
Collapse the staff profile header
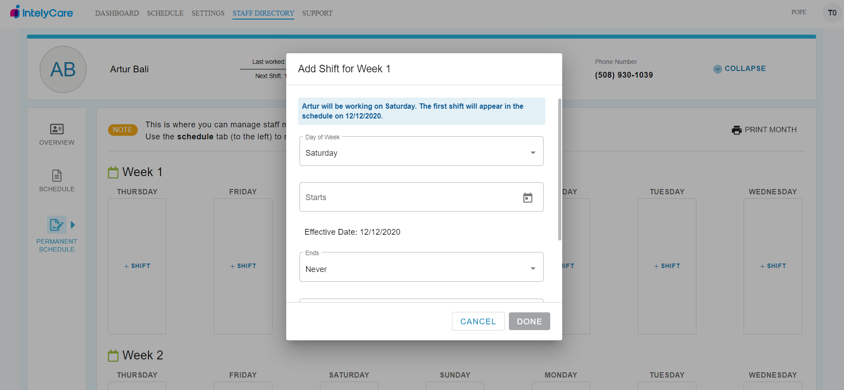[x=740, y=69]
